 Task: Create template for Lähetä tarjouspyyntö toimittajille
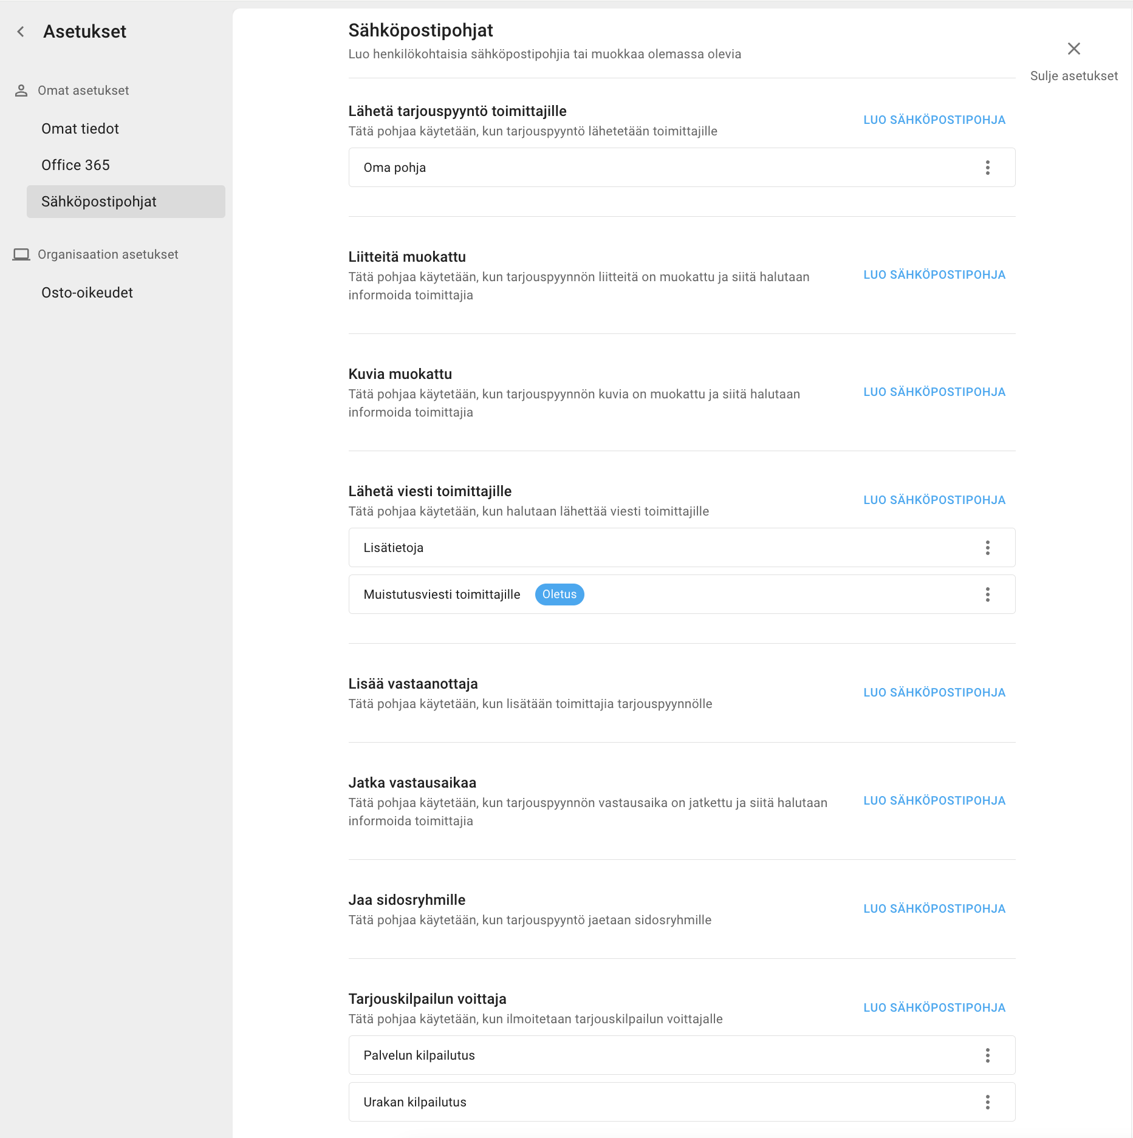pos(934,120)
